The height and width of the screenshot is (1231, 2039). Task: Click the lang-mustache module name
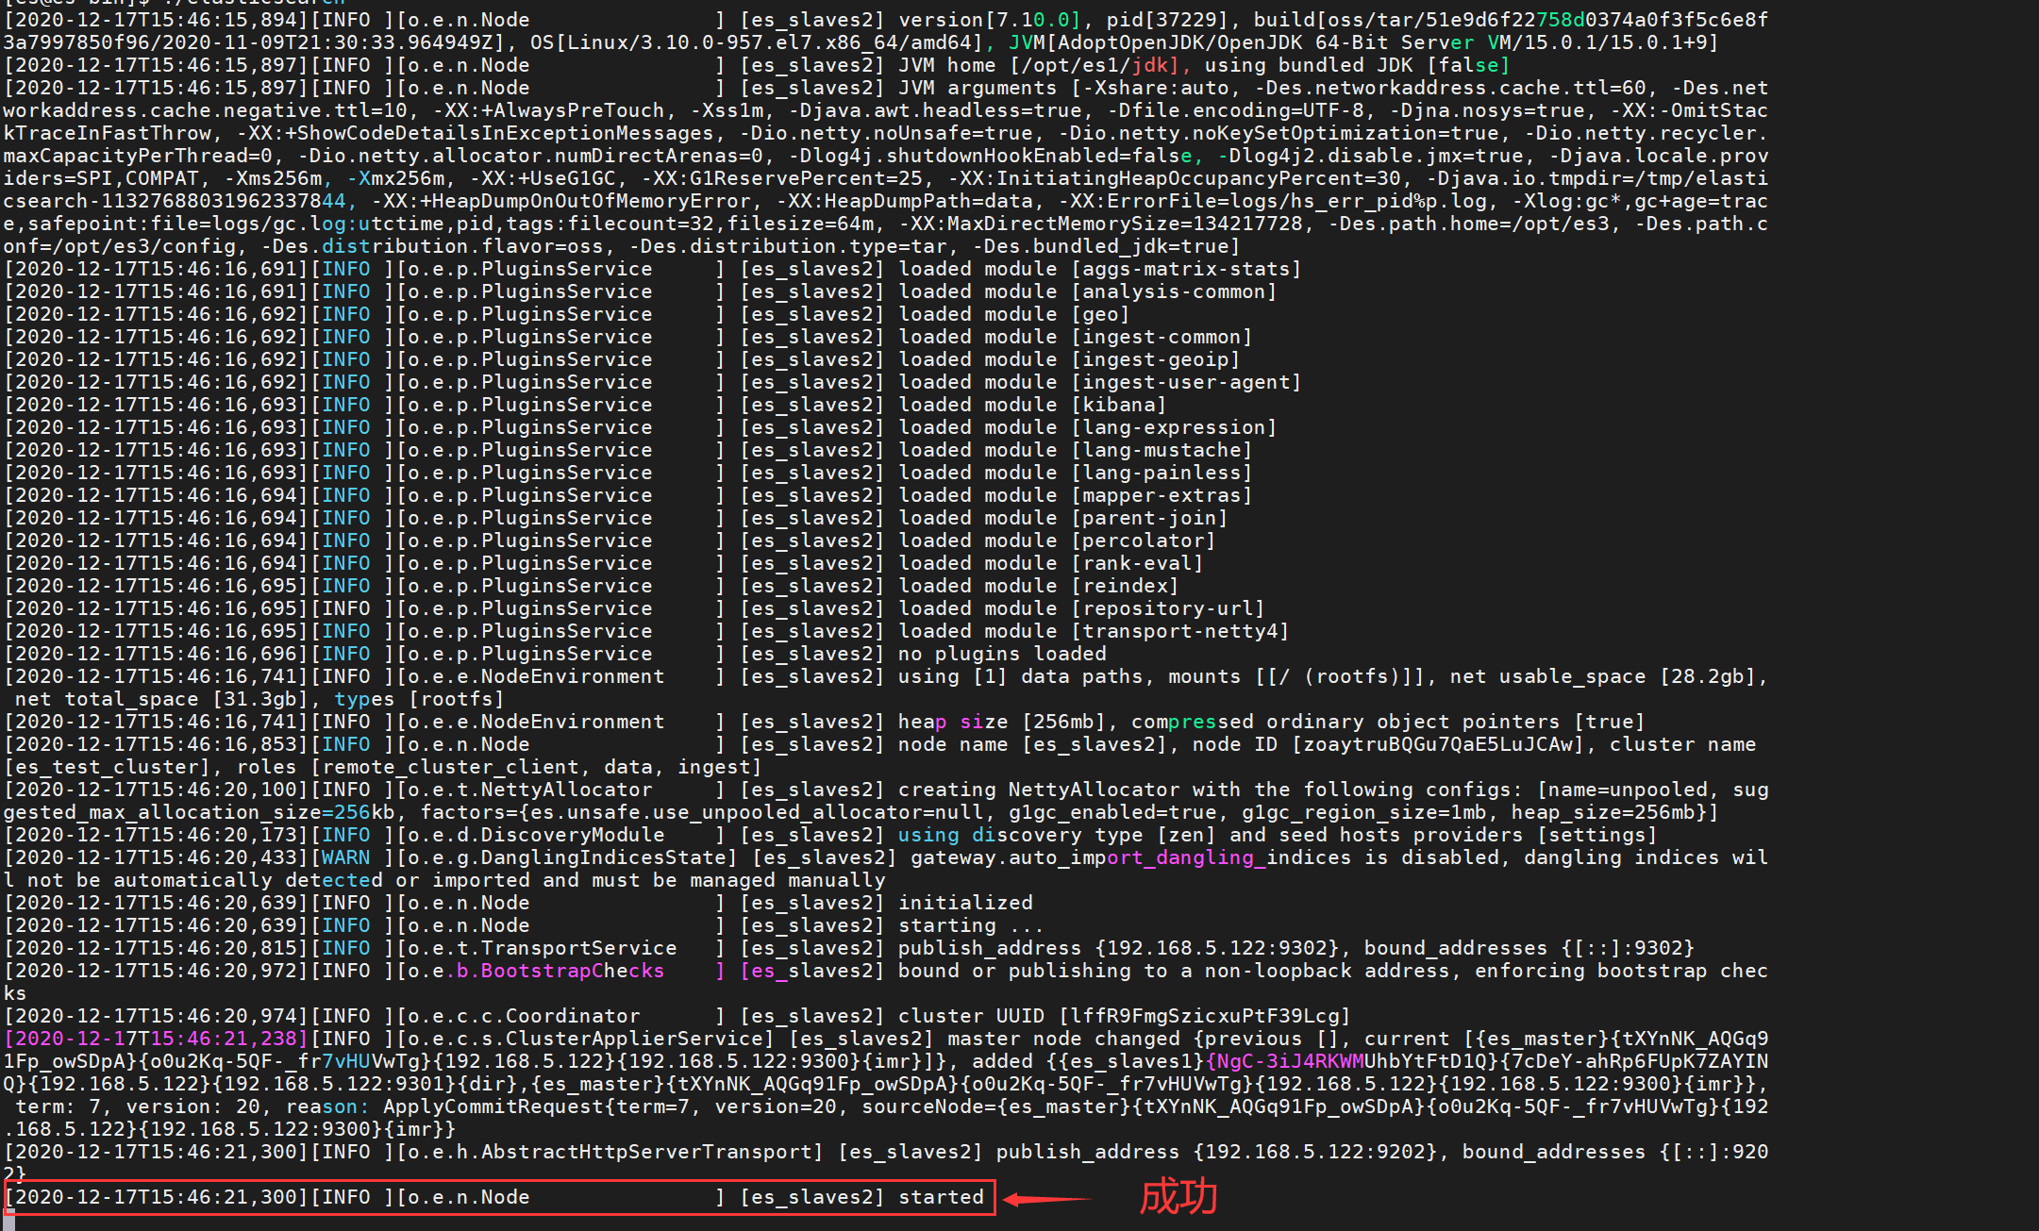(x=1162, y=450)
